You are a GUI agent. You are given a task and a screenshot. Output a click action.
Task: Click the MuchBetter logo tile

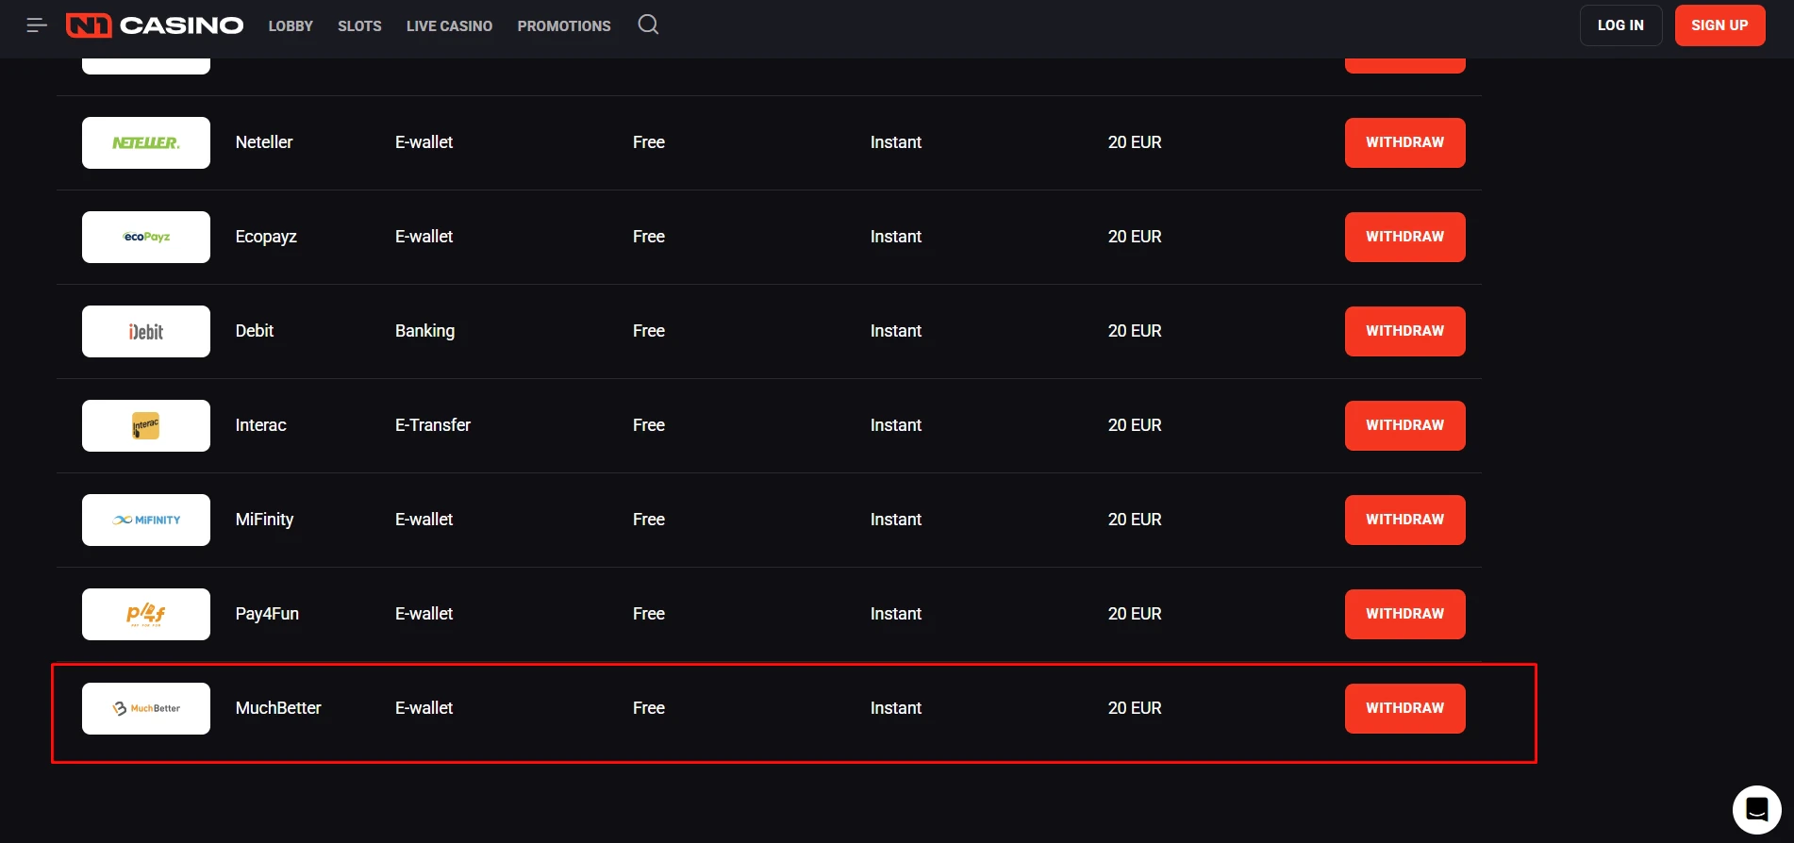(x=146, y=708)
